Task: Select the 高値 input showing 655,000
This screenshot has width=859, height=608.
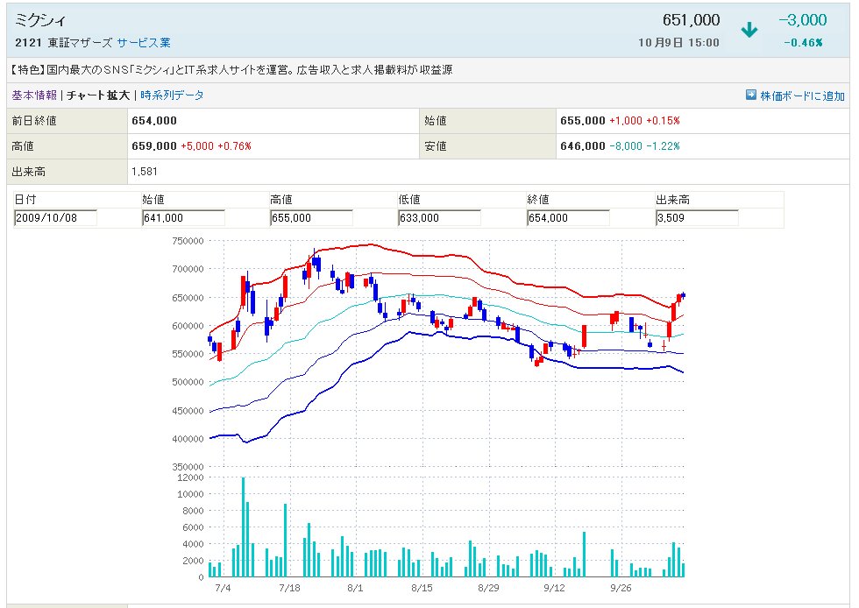Action: [x=311, y=218]
